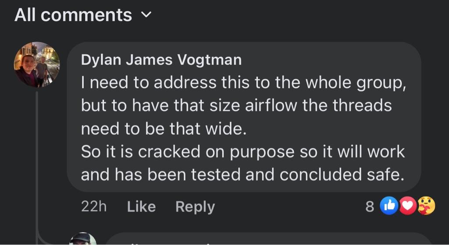The width and height of the screenshot is (449, 245).
Task: Tap the line "but to have that size airflow"
Action: (236, 106)
